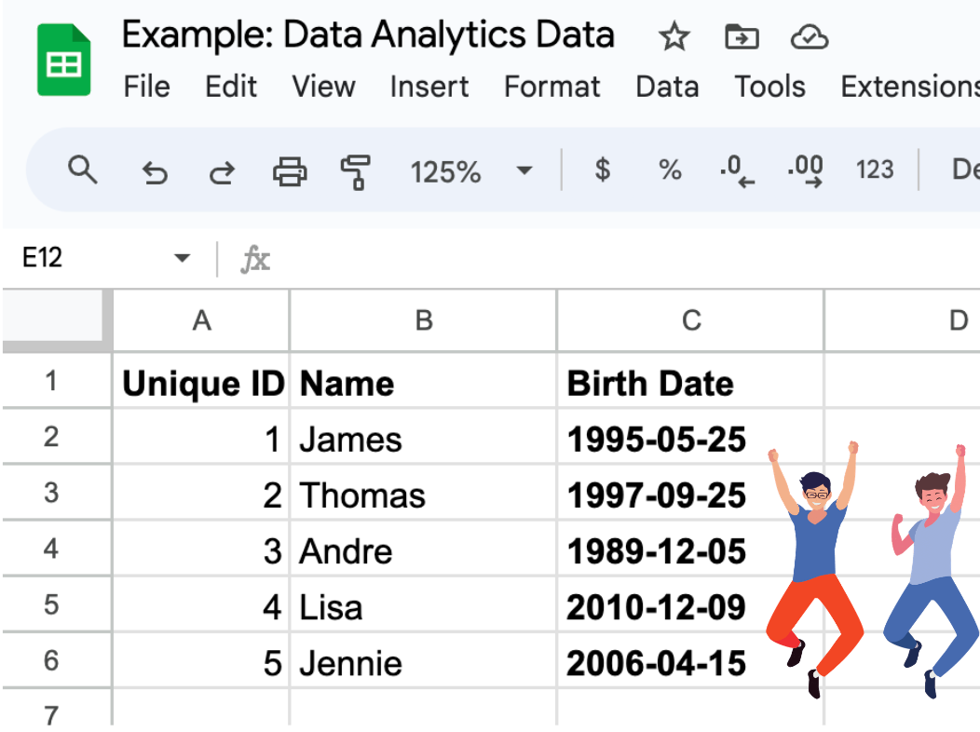This screenshot has height=732, width=980.
Task: Open the 123 number formats dropdown
Action: pyautogui.click(x=875, y=169)
